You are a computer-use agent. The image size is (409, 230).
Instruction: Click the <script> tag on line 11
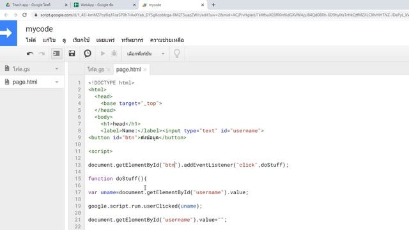100,151
